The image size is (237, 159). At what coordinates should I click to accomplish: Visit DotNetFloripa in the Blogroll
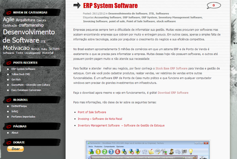pos(19,106)
